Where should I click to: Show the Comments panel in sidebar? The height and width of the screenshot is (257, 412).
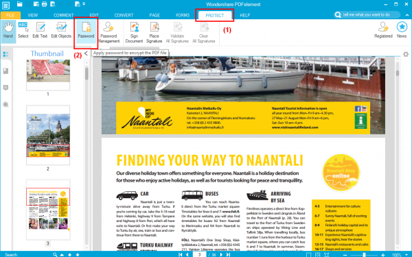point(5,88)
